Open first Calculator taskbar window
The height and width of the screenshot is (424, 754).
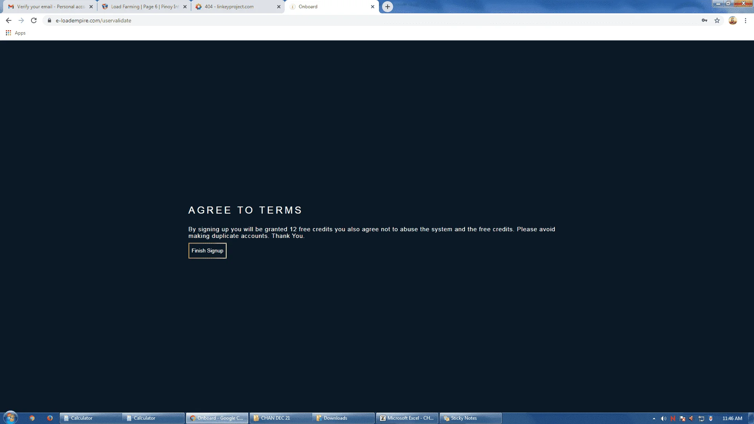click(x=91, y=418)
